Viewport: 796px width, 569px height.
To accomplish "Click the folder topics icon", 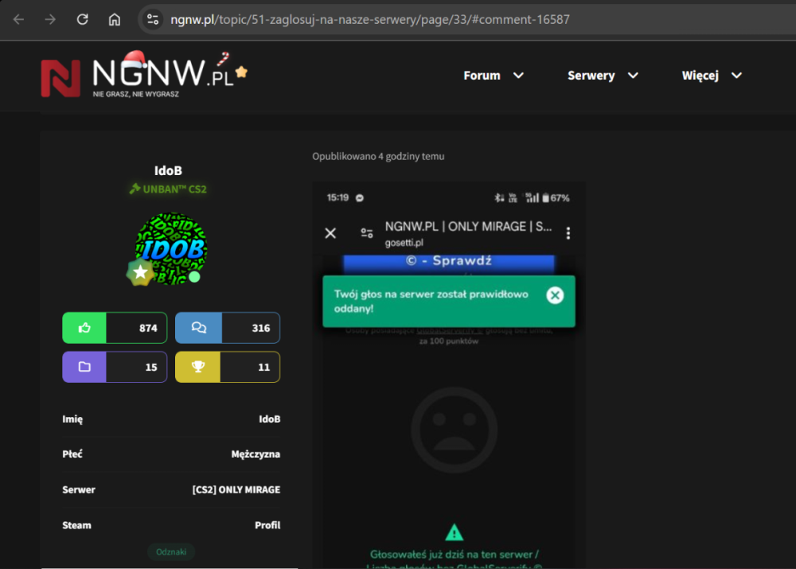I will coord(84,367).
